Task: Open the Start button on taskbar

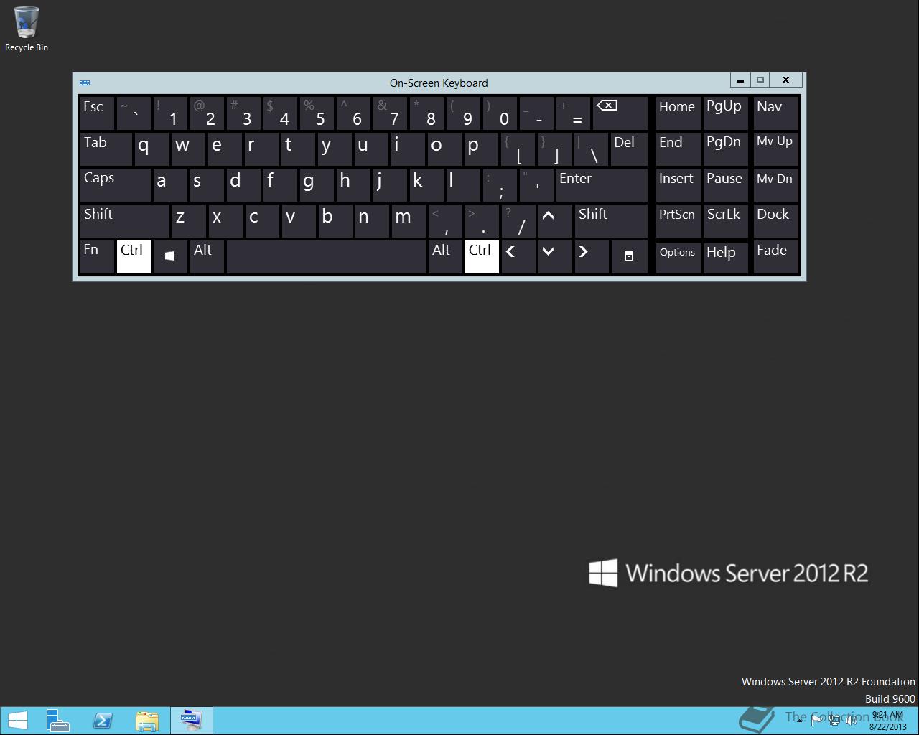Action: pyautogui.click(x=17, y=721)
